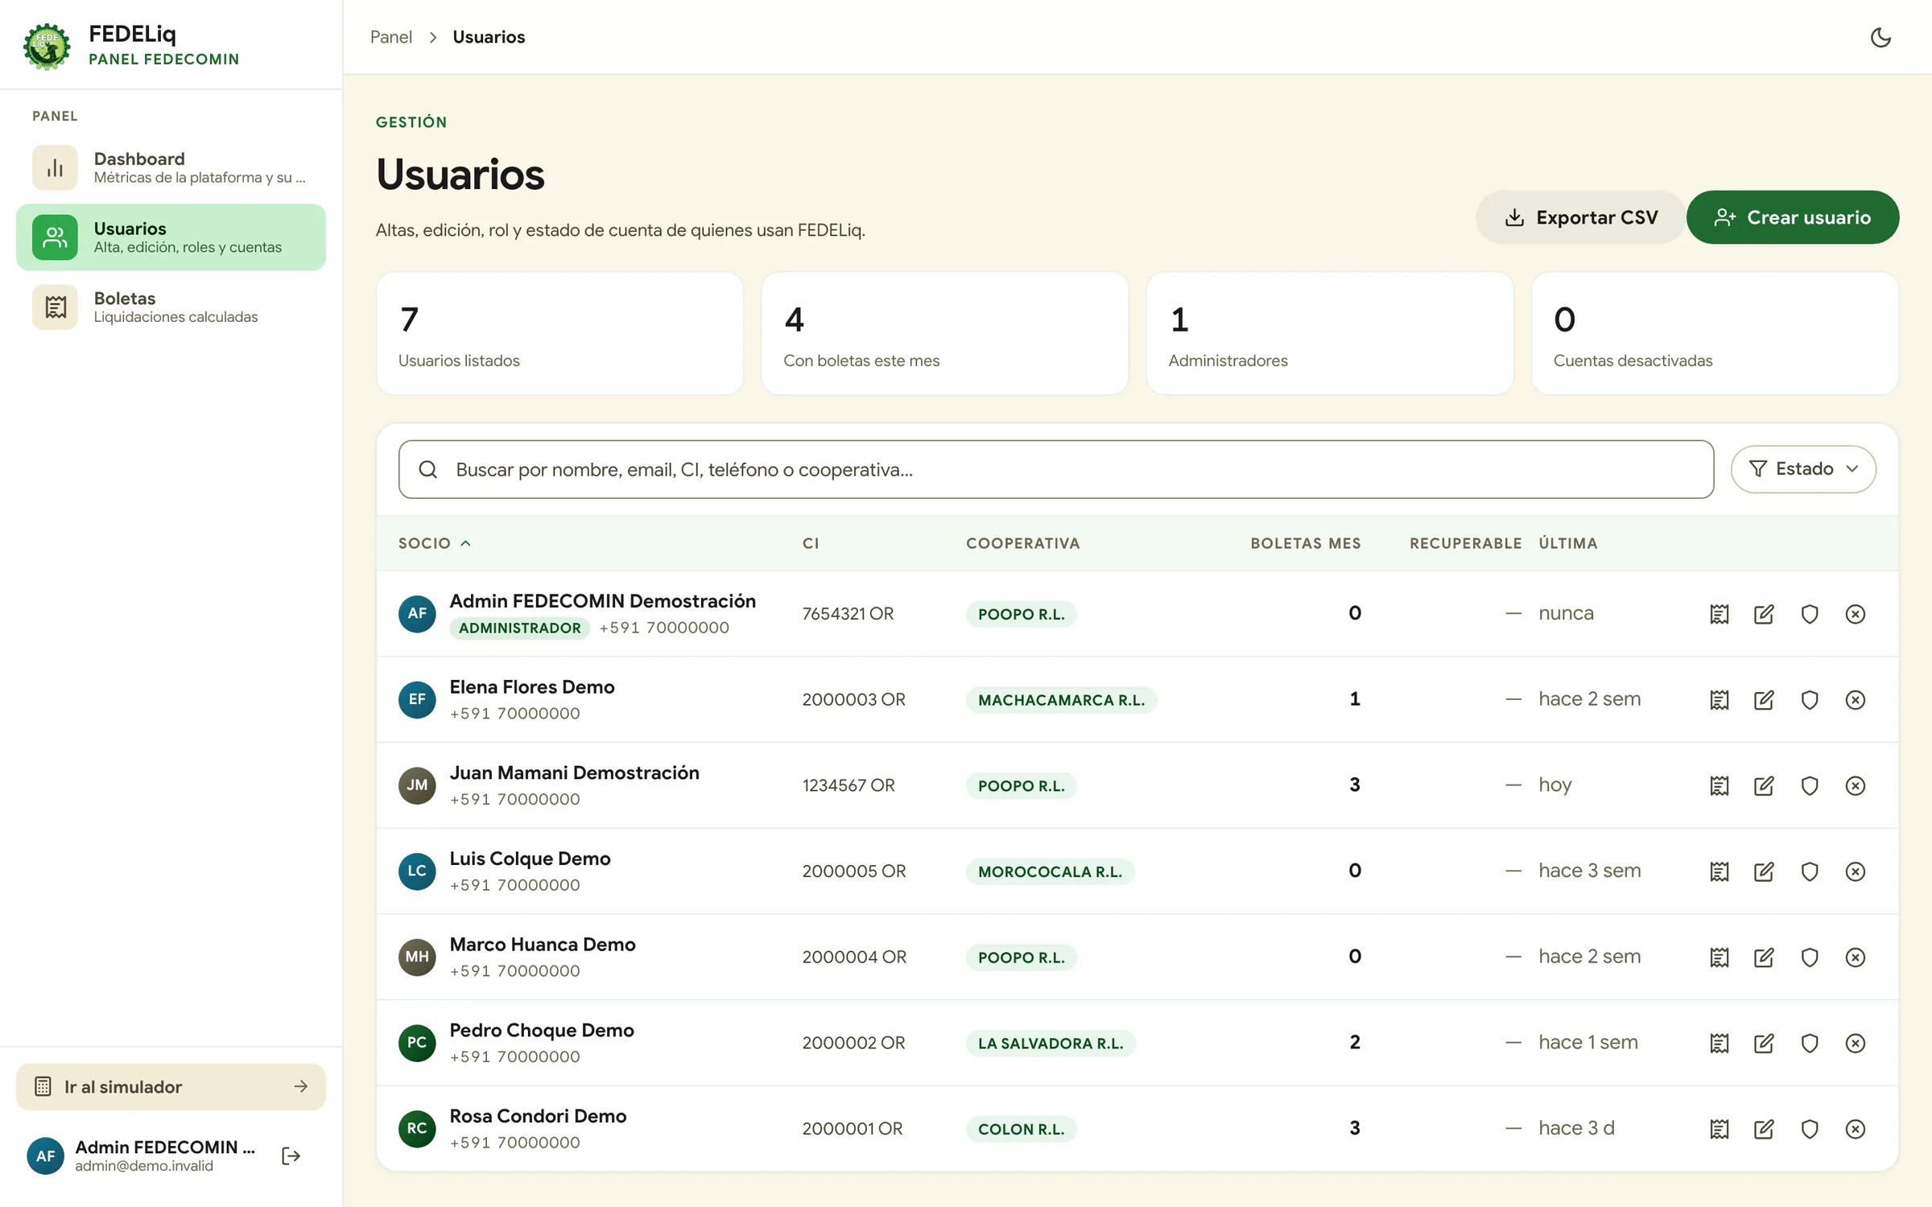Click the Usuarios breadcrumb
The height and width of the screenshot is (1207, 1932).
(489, 37)
